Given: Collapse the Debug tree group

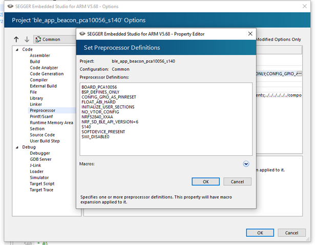Looking at the screenshot, I should (17, 148).
